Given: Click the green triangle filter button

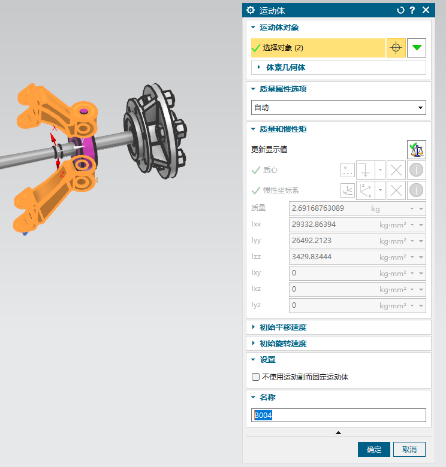Looking at the screenshot, I should (416, 48).
